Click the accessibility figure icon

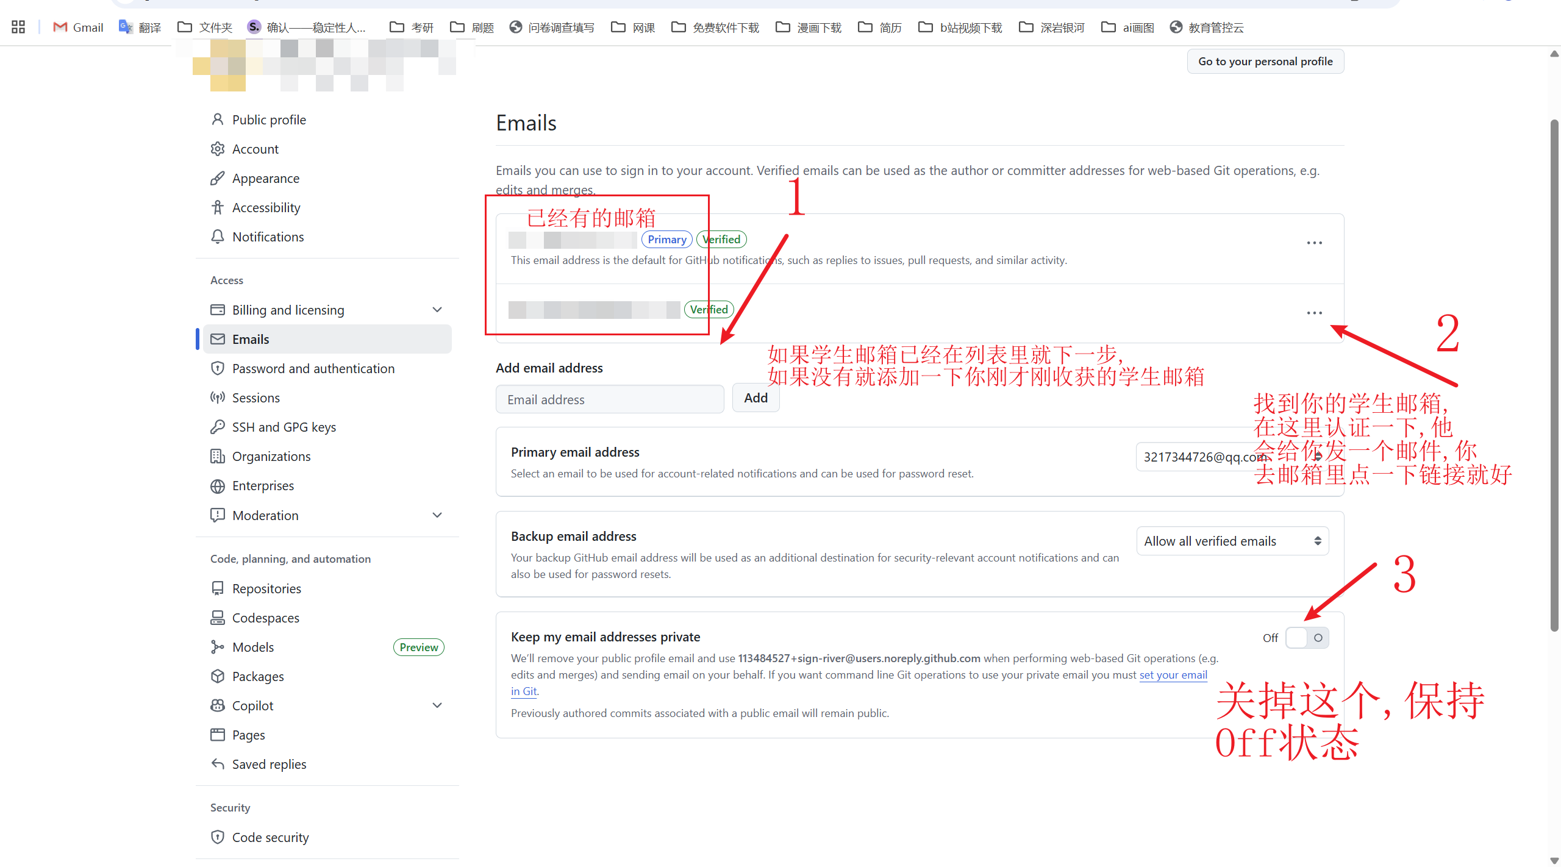pos(217,207)
